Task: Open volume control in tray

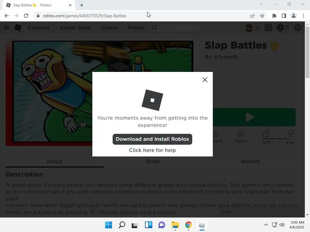Action: click(x=282, y=225)
